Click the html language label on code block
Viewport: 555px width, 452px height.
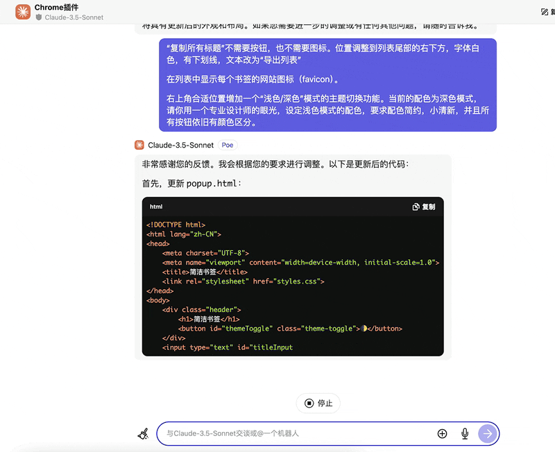click(156, 207)
